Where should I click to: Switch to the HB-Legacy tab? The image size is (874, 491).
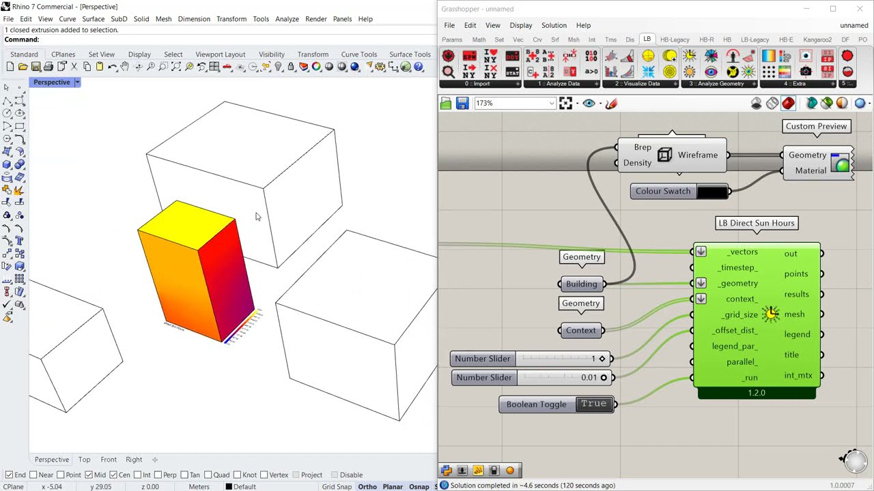tap(674, 40)
